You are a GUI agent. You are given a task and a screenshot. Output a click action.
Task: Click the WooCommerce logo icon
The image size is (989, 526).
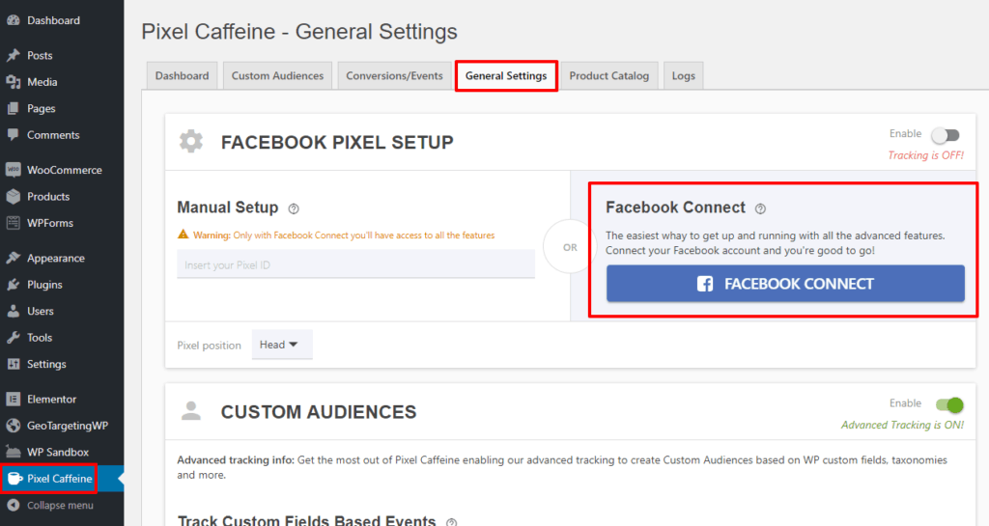tap(14, 170)
